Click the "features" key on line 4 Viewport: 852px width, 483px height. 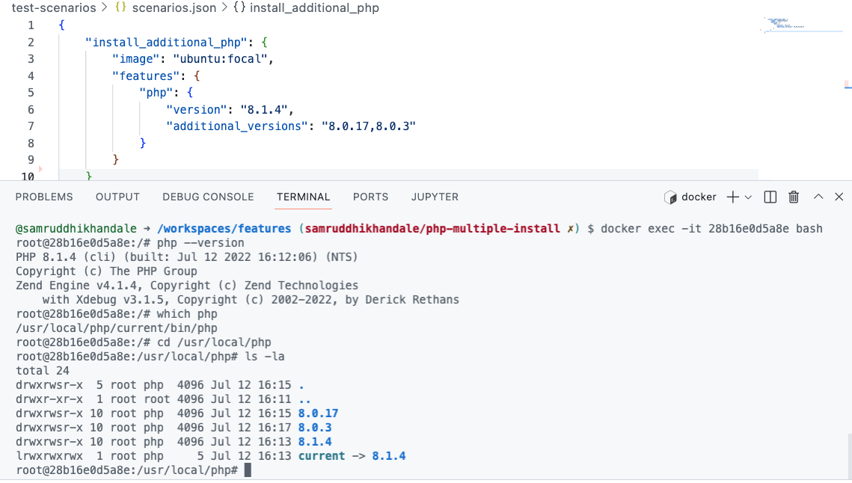point(146,76)
